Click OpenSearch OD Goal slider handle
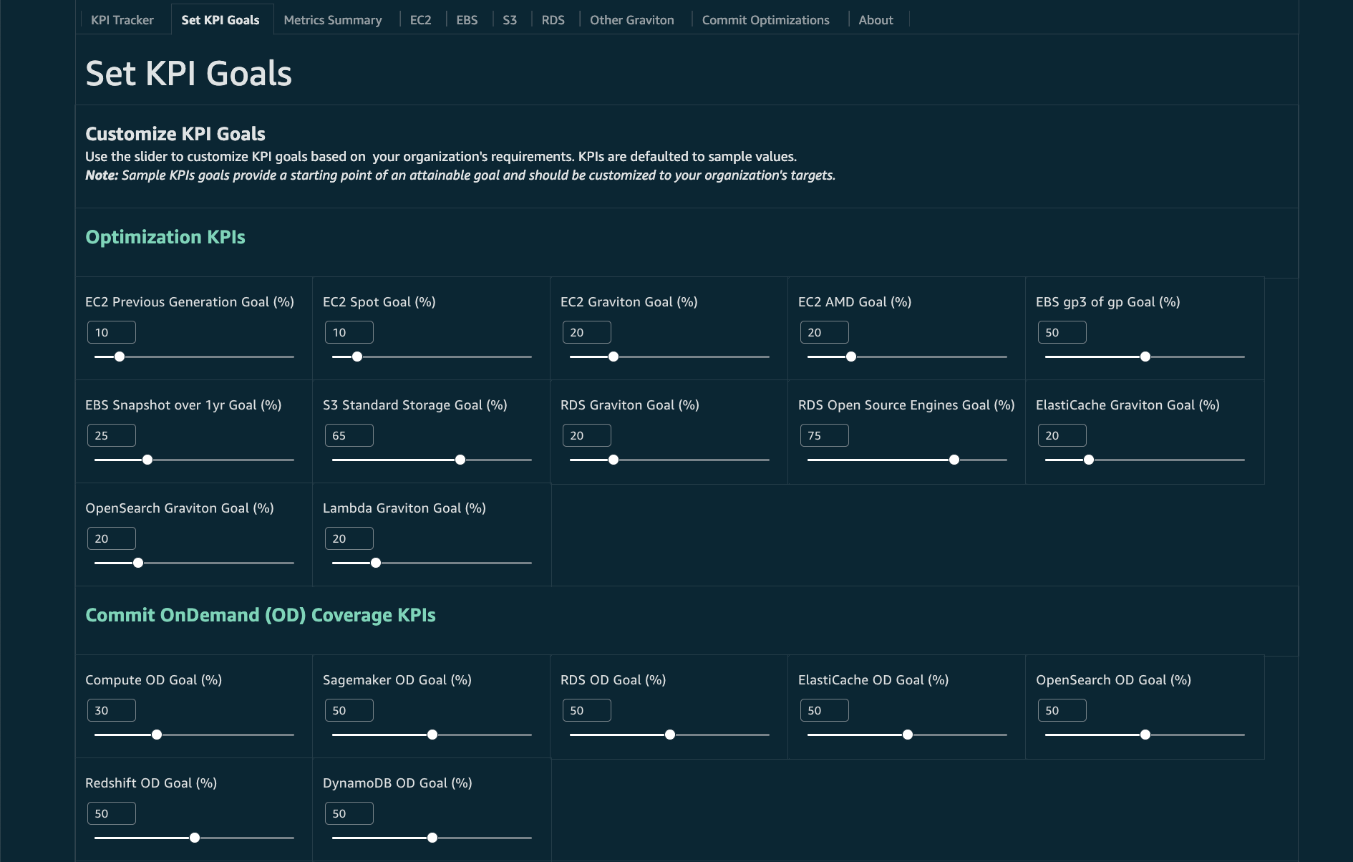 pos(1145,735)
